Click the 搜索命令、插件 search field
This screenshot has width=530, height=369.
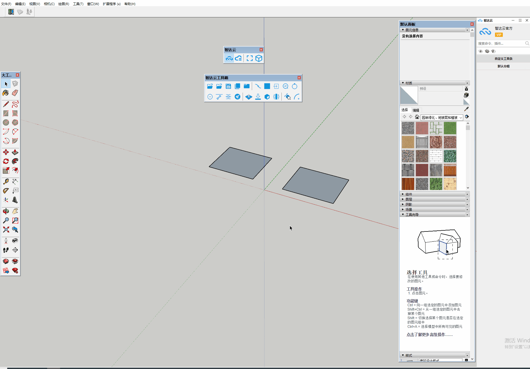click(x=500, y=43)
